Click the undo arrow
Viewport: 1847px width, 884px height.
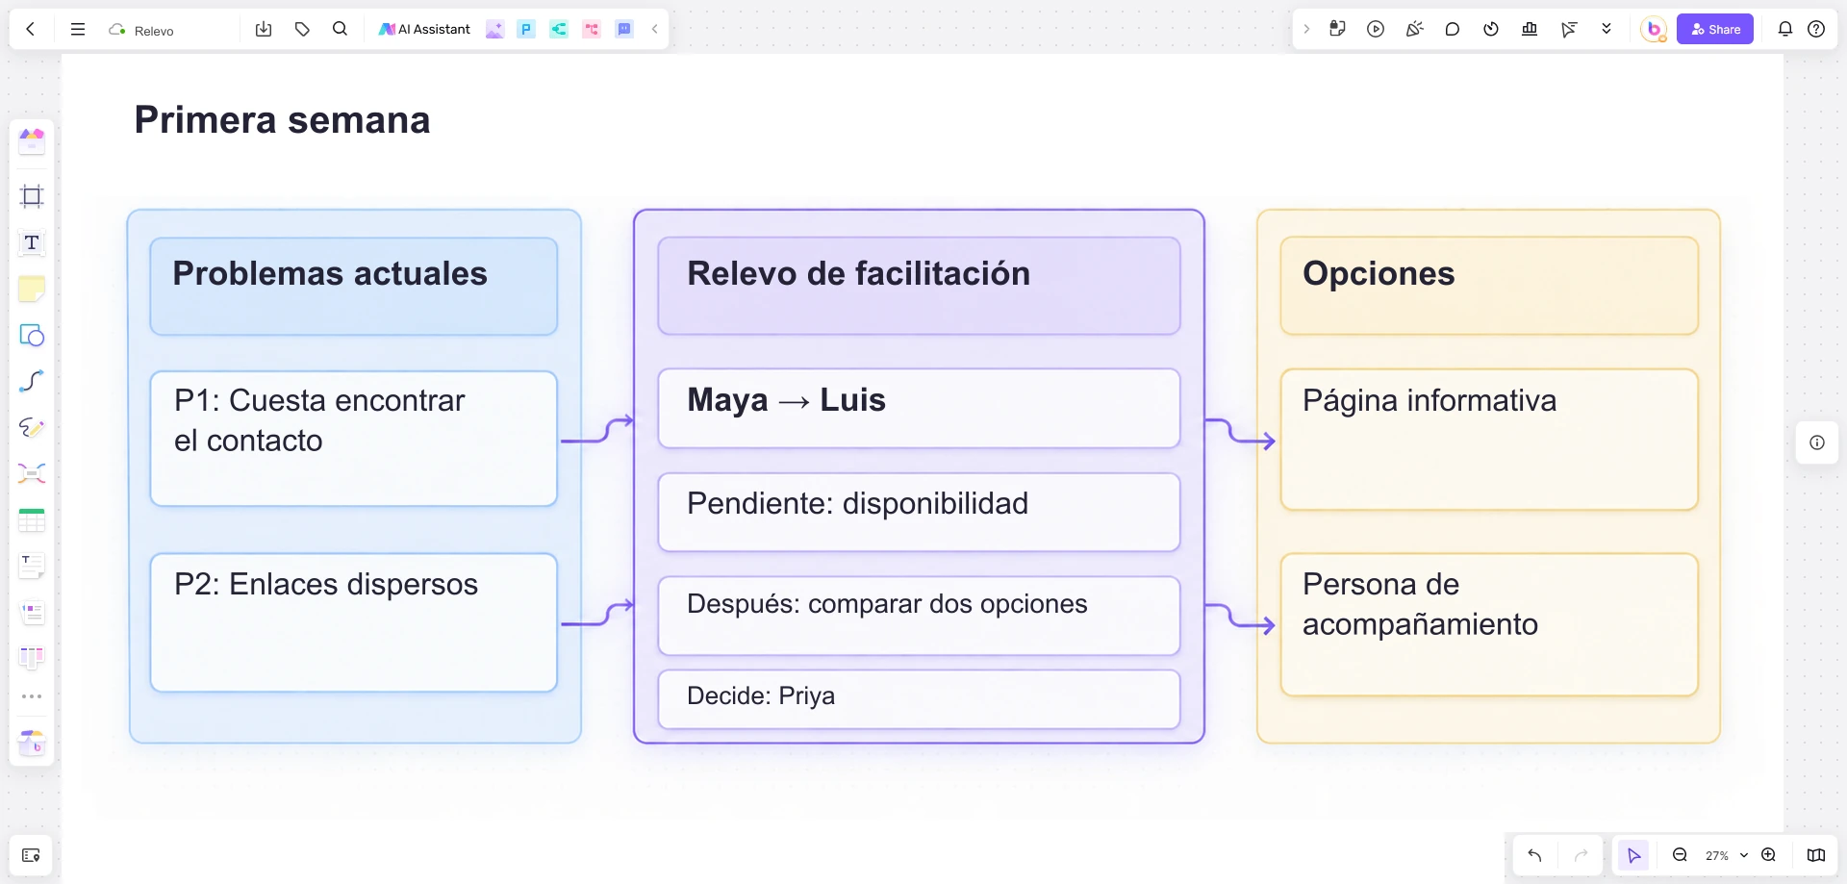tap(1534, 855)
